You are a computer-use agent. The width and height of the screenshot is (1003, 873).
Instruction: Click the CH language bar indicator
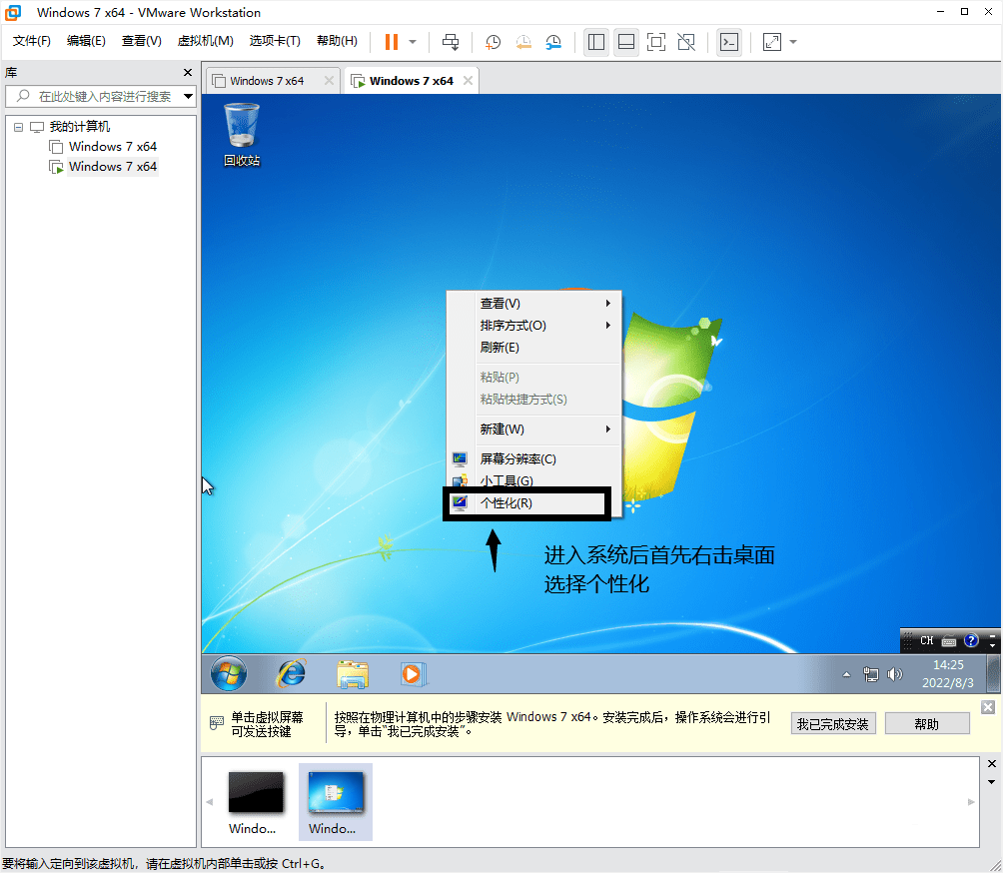coord(926,641)
